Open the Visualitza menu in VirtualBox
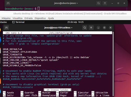The image size is (131, 97). point(17,18)
